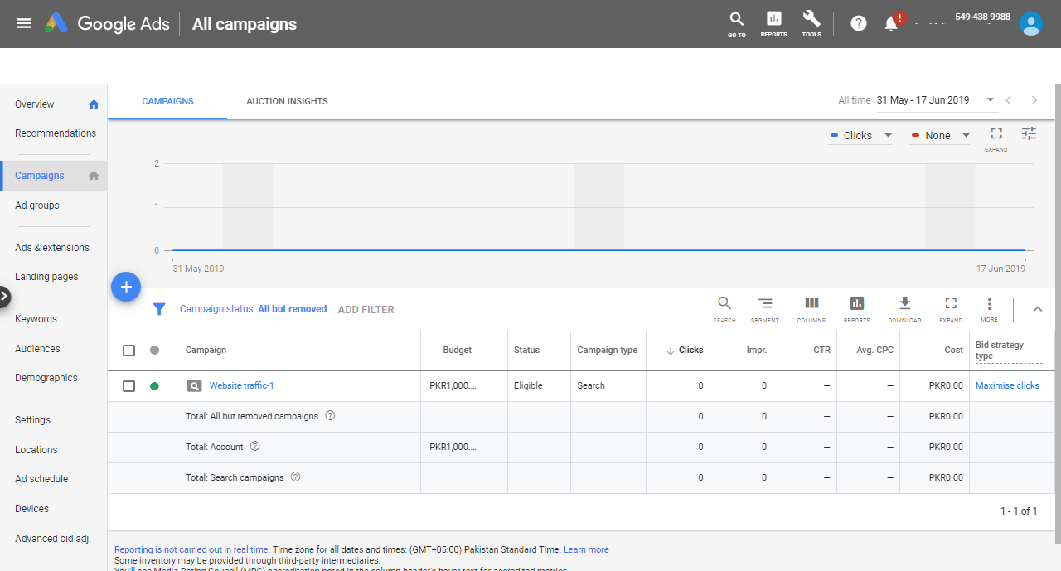Click the Segment icon in table toolbar
The image size is (1061, 571).
click(x=764, y=307)
